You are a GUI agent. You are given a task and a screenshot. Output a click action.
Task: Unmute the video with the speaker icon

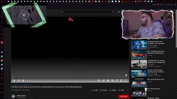23,80
